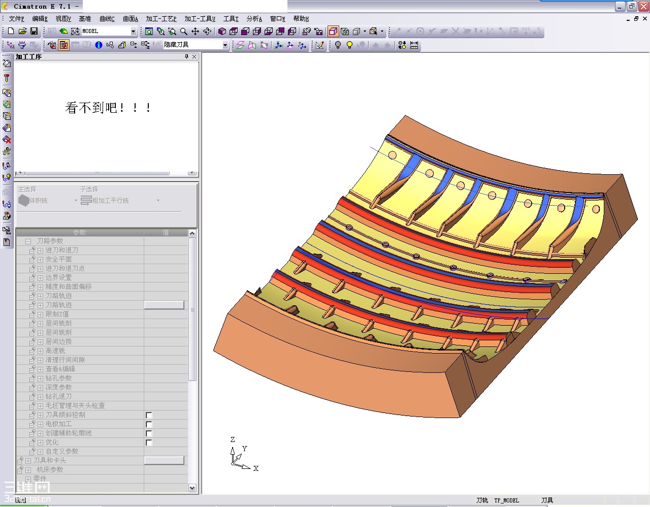Open the 隐藏刀具 dropdown

point(225,45)
